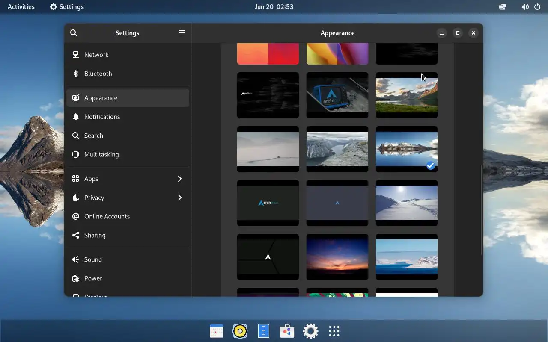This screenshot has height=342, width=548.
Task: Click the power icon in top bar
Action: click(537, 7)
